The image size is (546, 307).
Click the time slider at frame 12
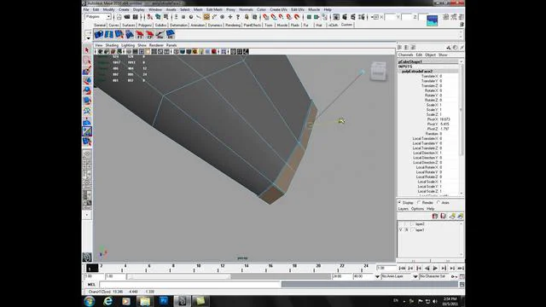coord(222,268)
